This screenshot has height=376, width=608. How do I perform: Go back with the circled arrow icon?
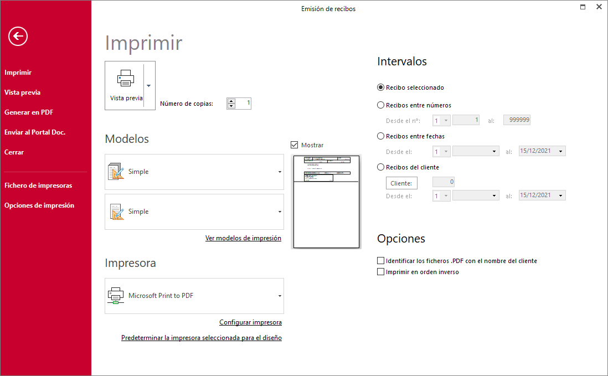18,37
